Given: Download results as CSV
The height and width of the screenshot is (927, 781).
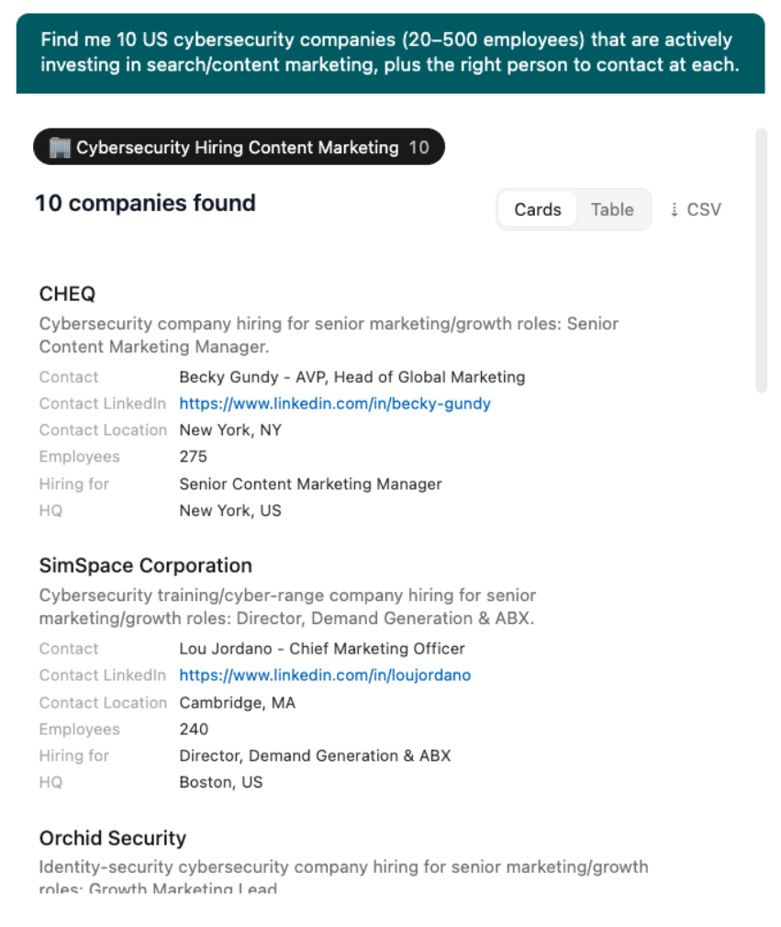Looking at the screenshot, I should [x=696, y=210].
